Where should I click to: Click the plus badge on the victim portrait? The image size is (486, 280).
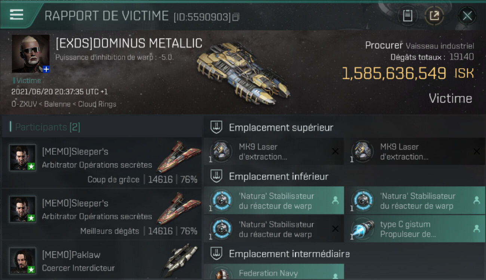[x=46, y=69]
